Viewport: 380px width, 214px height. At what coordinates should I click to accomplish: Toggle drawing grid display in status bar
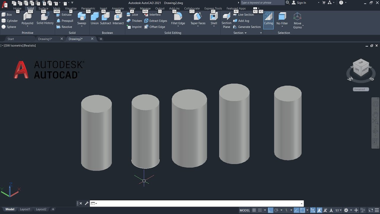pyautogui.click(x=254, y=210)
